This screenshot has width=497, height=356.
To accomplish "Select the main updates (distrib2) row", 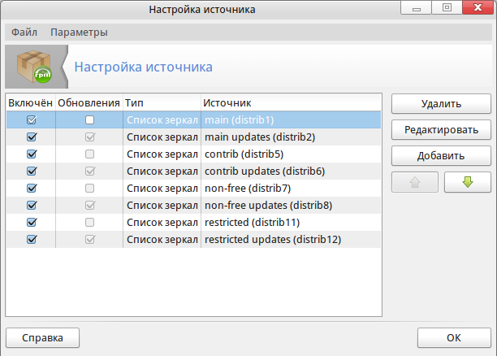I will tap(260, 137).
